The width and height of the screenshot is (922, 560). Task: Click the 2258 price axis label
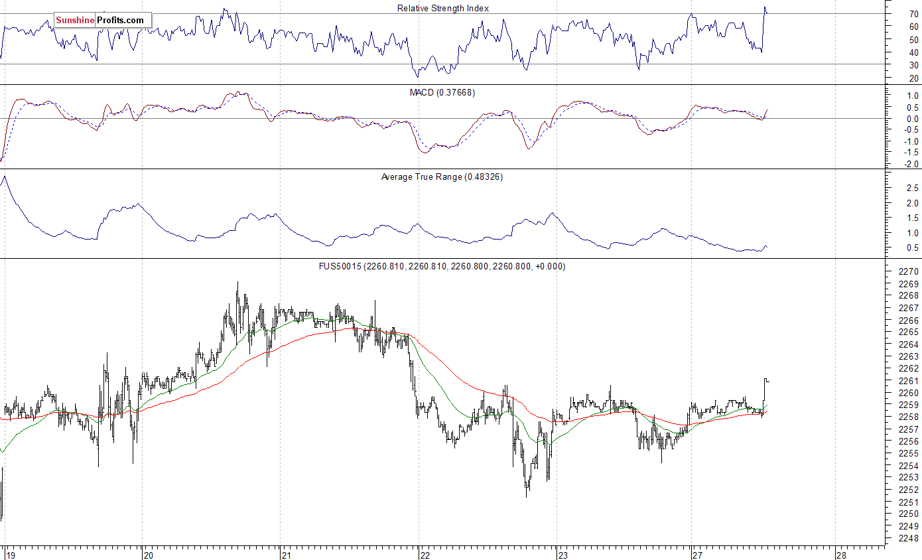pyautogui.click(x=909, y=417)
